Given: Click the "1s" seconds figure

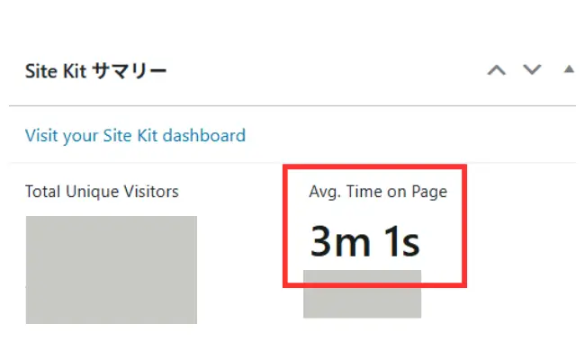Looking at the screenshot, I should [x=399, y=240].
